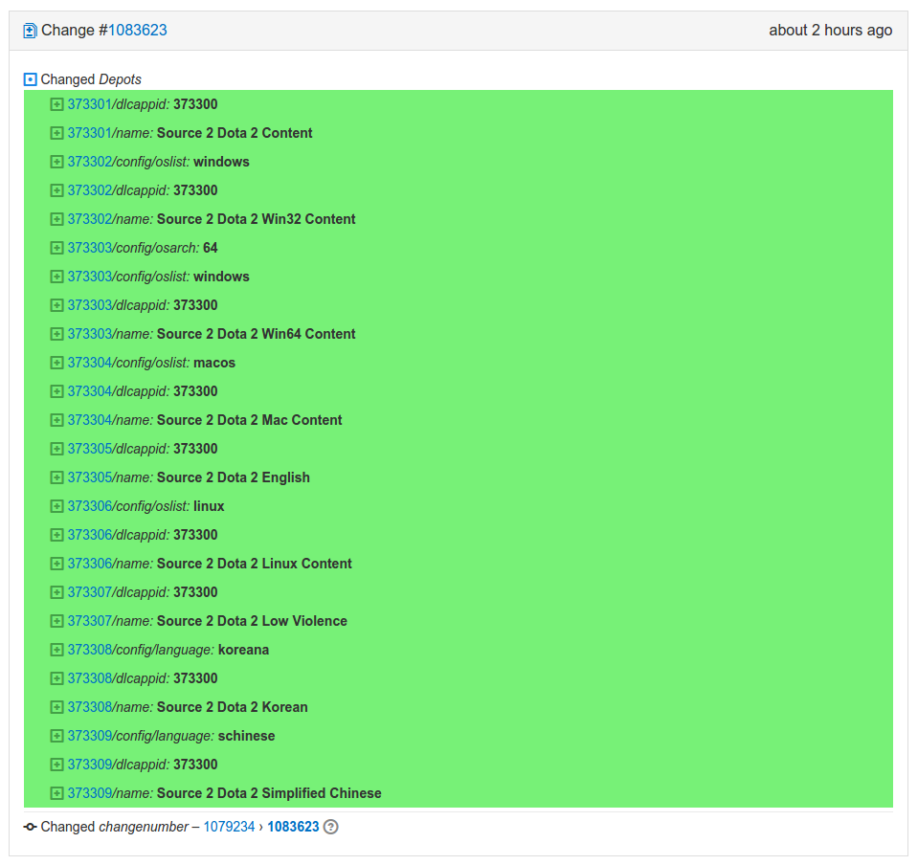Screen dimensions: 918x865
Task: Click plus icon for Simplified Chinese row
Action: pos(56,793)
